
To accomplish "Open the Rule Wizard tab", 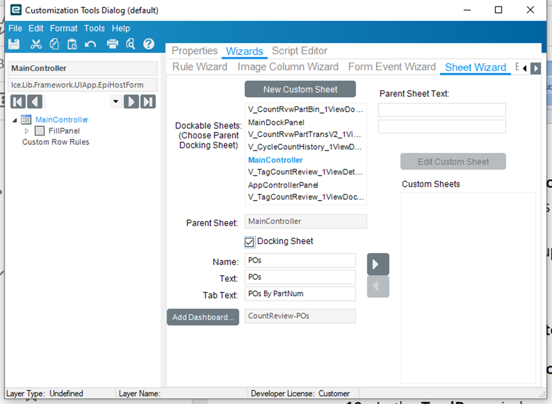I will (200, 67).
